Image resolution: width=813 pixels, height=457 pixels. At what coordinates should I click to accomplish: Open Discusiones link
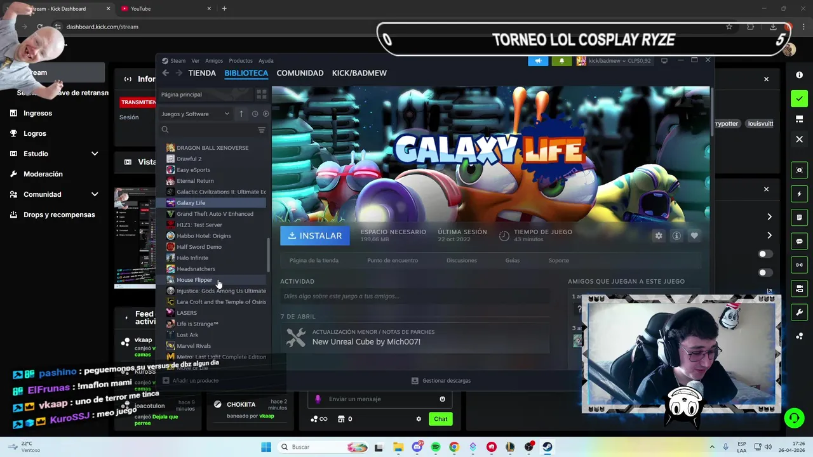pyautogui.click(x=462, y=260)
